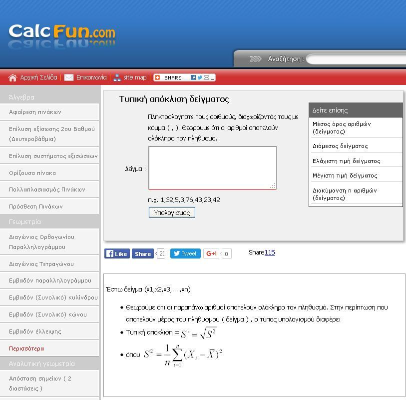Click the Τυπική απόκλιση δείγματος heading

(174, 99)
